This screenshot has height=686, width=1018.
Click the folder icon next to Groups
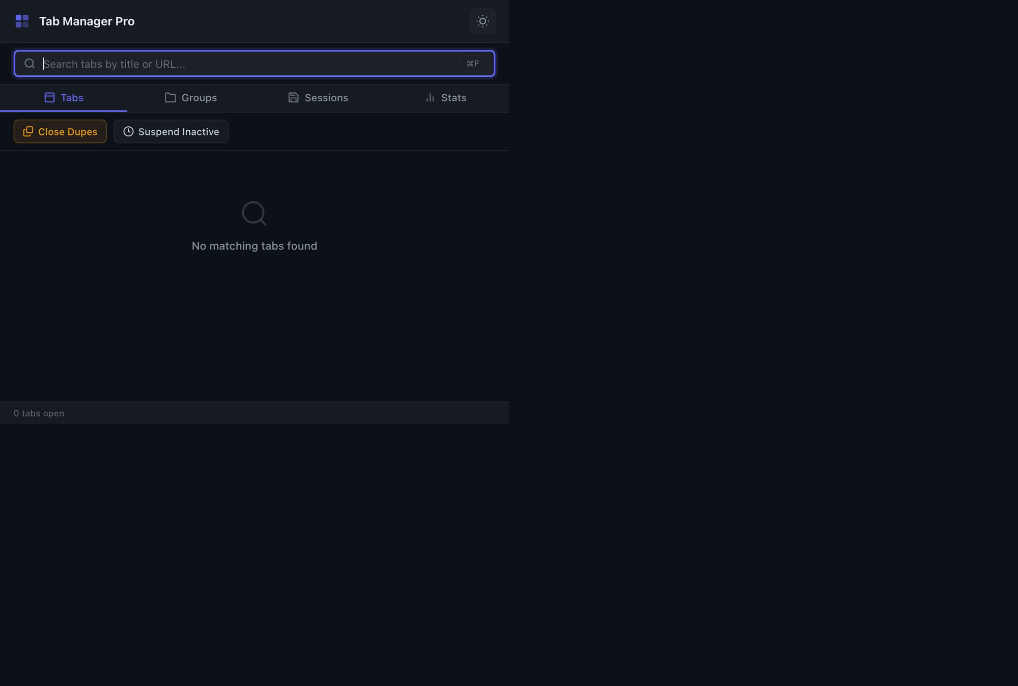(171, 97)
